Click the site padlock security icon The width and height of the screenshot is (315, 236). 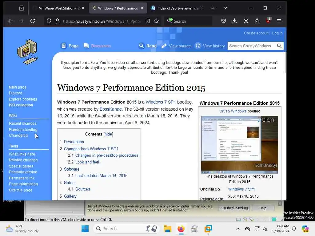(x=58, y=21)
